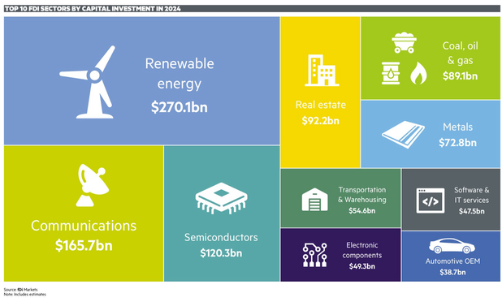Image resolution: width=502 pixels, height=302 pixels.
Task: Click the $54.6bn value
Action: pos(362,211)
